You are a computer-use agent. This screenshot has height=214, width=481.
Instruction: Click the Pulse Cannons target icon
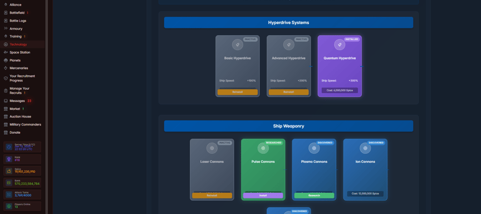tap(263, 148)
